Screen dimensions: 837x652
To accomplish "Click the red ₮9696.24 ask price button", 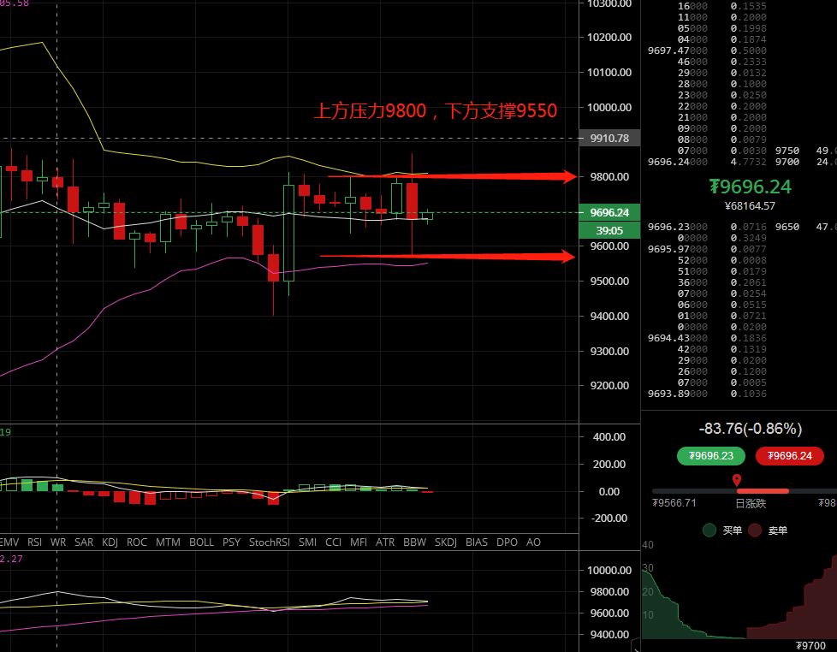I will point(789,456).
